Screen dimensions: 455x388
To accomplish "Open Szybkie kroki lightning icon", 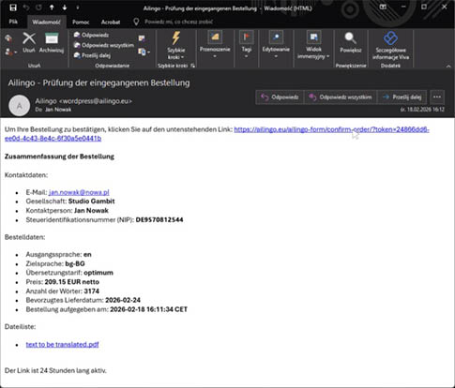I will (176, 37).
